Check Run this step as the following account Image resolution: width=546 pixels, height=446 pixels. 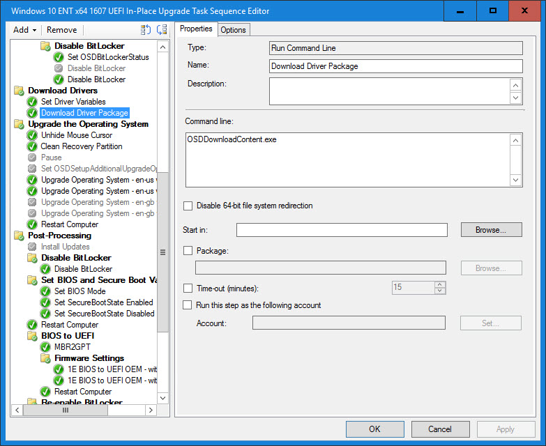188,305
